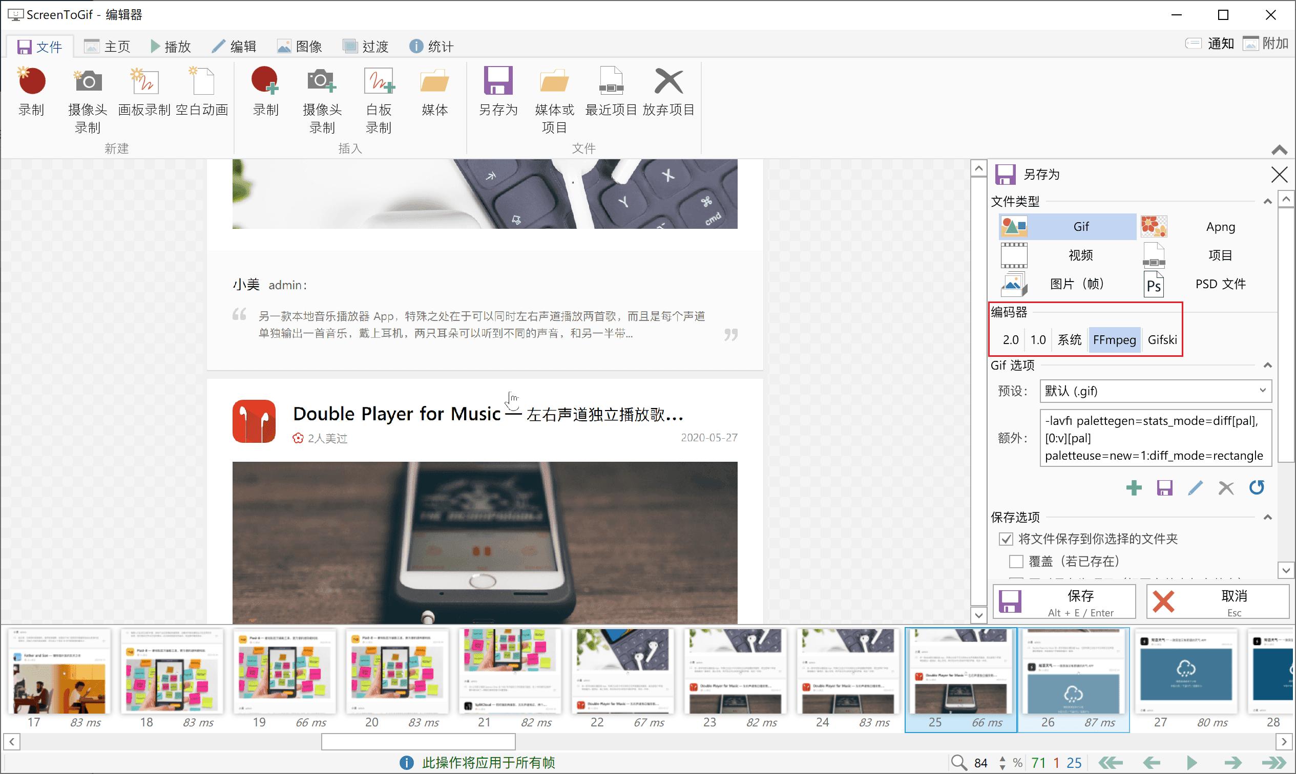Select the Gifski encoder

1162,339
